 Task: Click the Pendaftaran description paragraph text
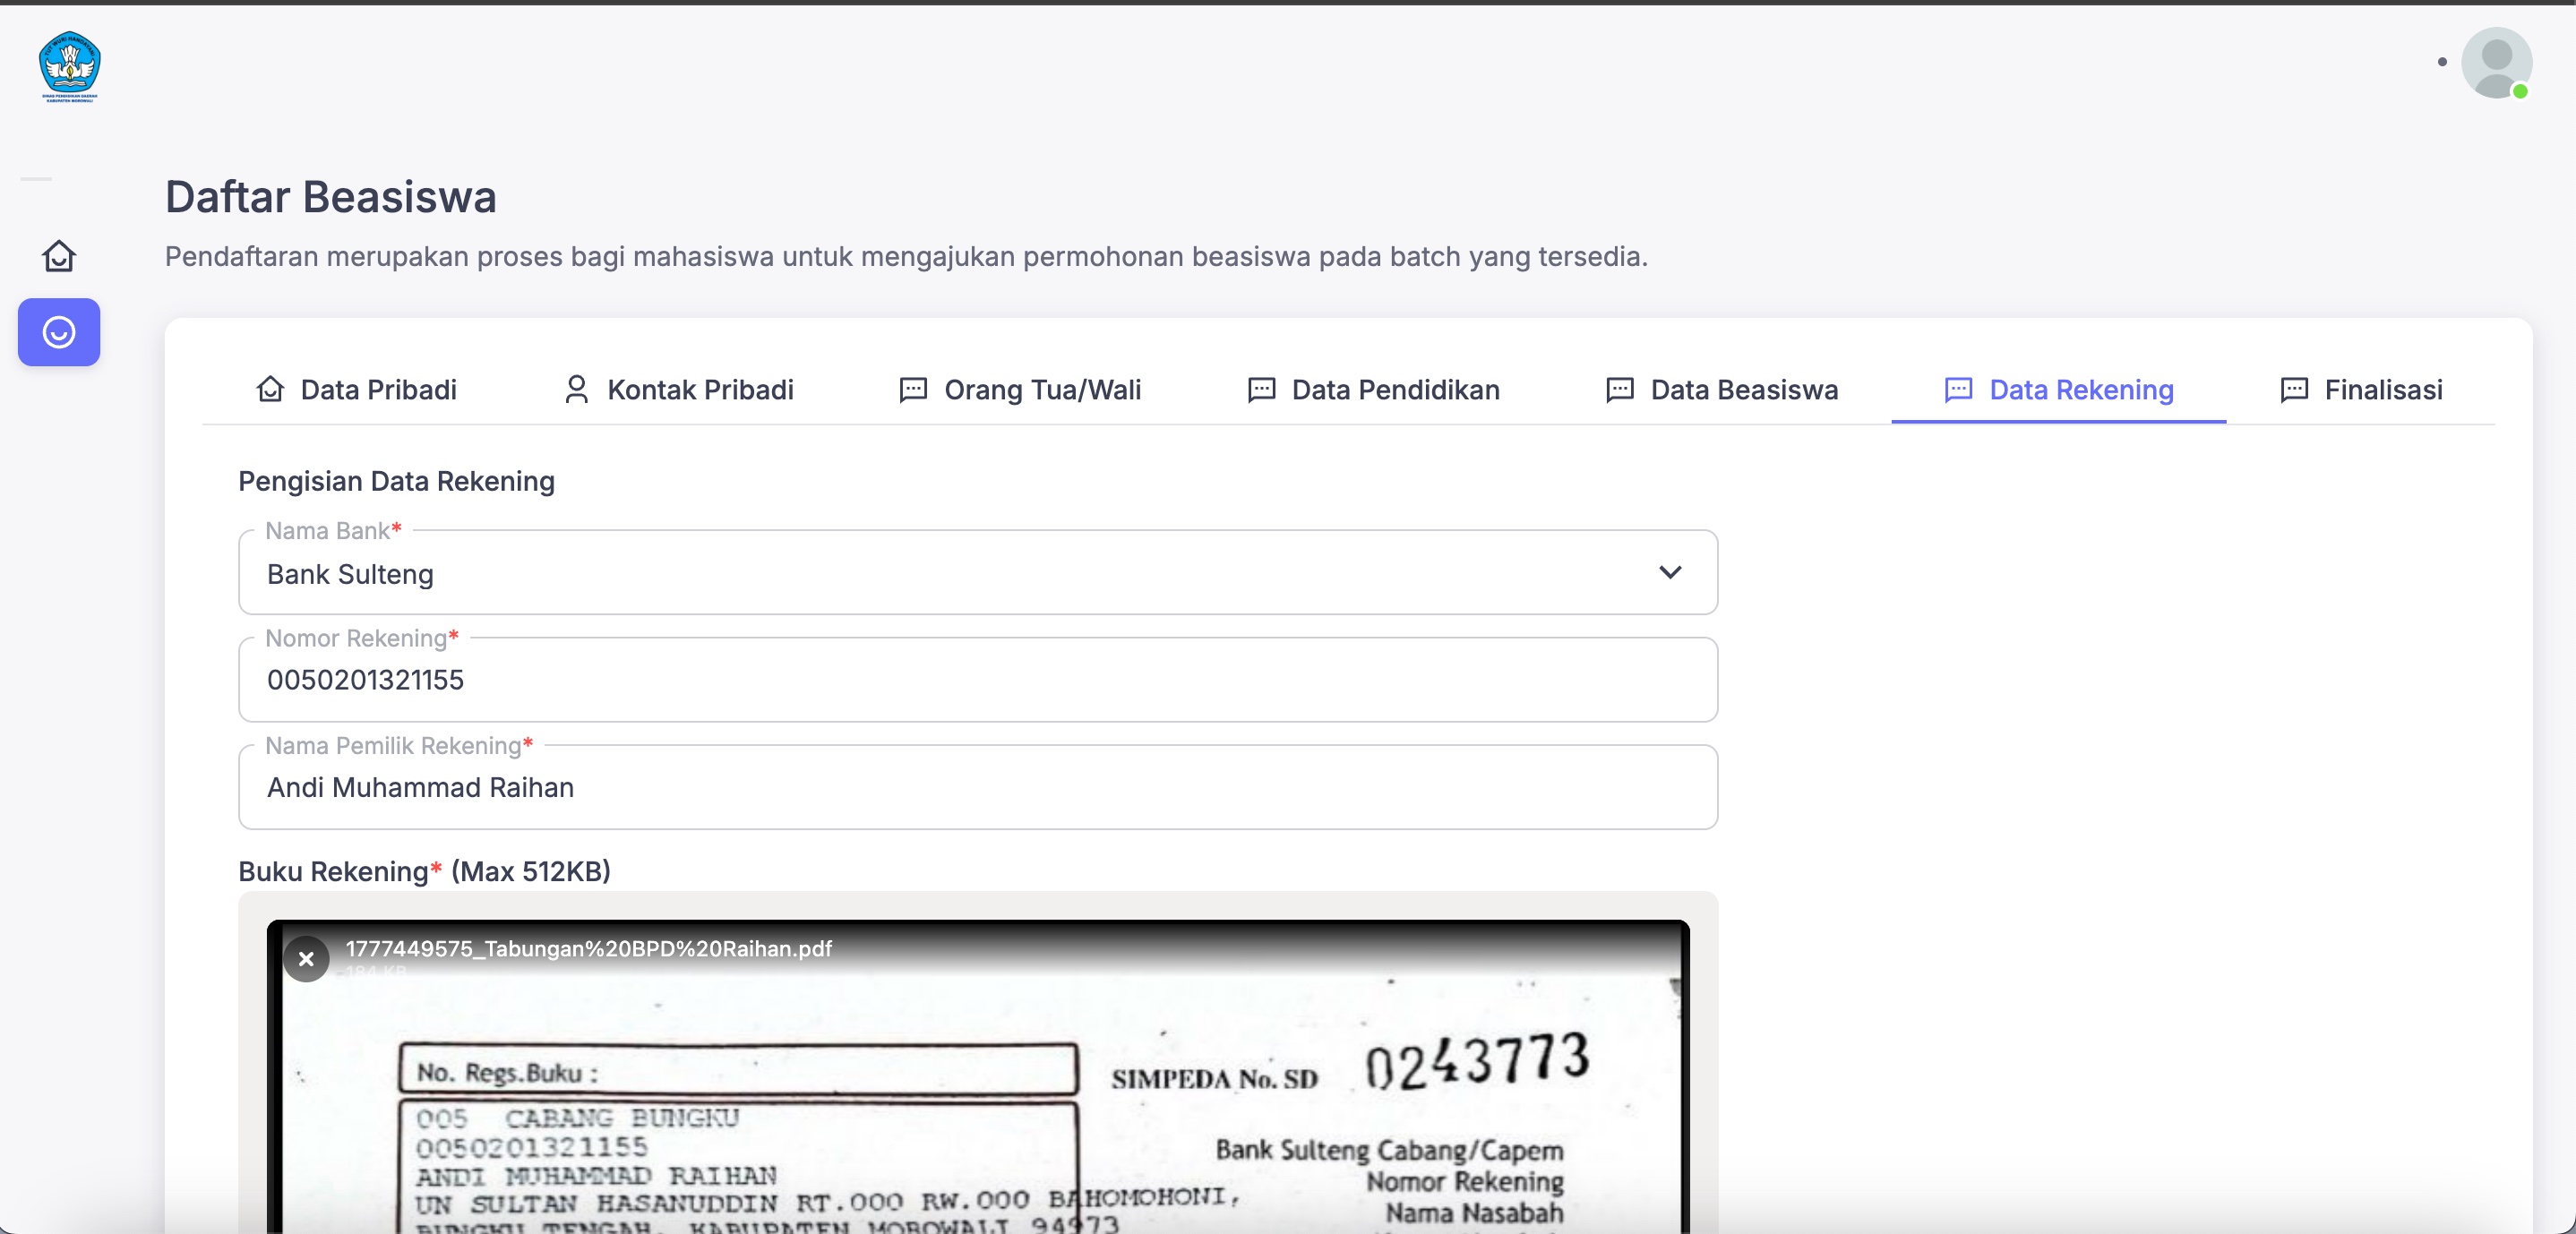905,257
